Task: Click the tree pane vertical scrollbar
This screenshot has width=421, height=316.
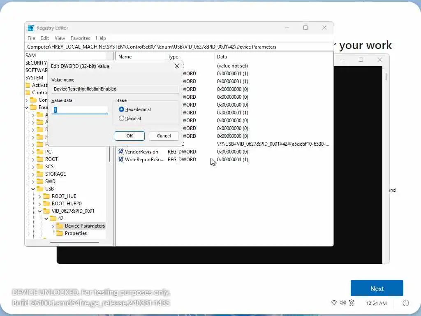Action: tap(109, 154)
